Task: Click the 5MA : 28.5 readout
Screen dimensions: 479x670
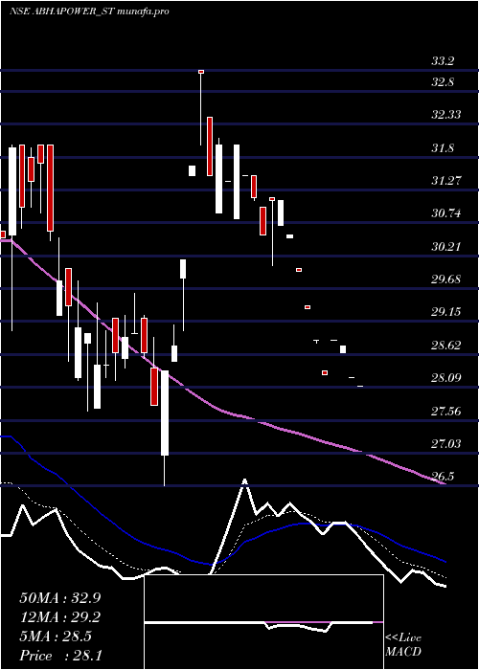Action: [56, 636]
